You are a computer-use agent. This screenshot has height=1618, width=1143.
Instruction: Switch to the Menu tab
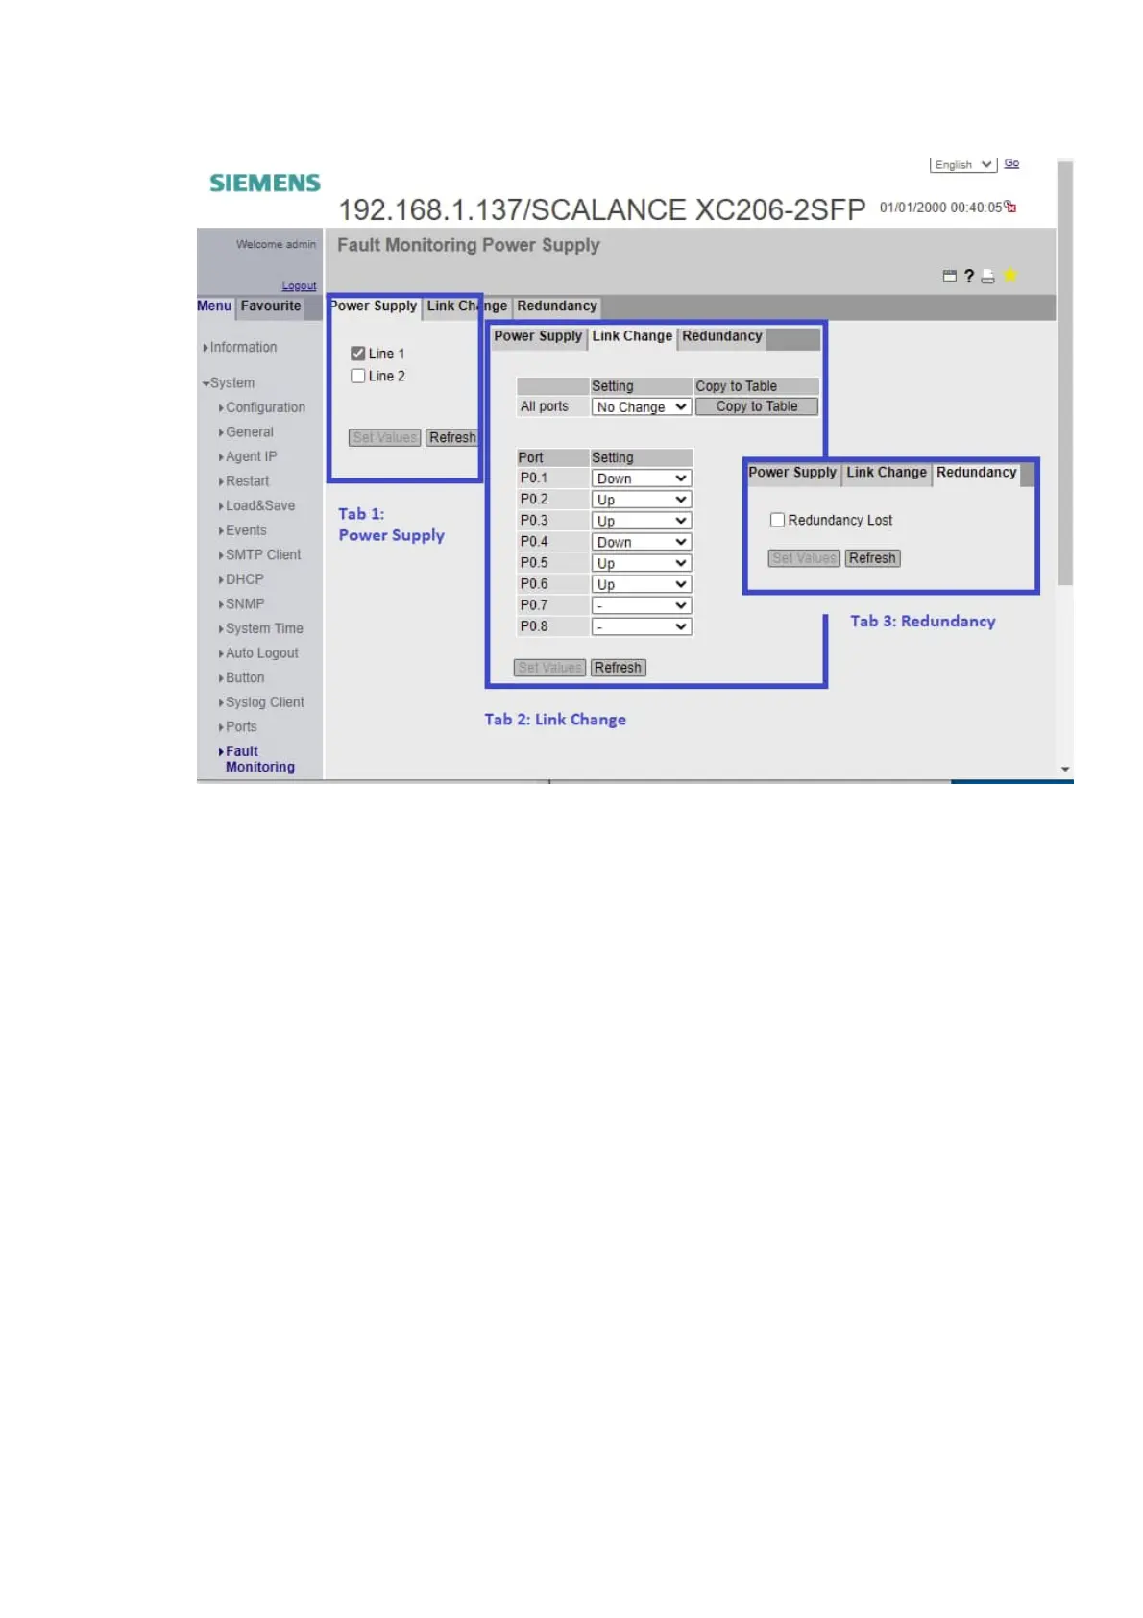pyautogui.click(x=214, y=306)
